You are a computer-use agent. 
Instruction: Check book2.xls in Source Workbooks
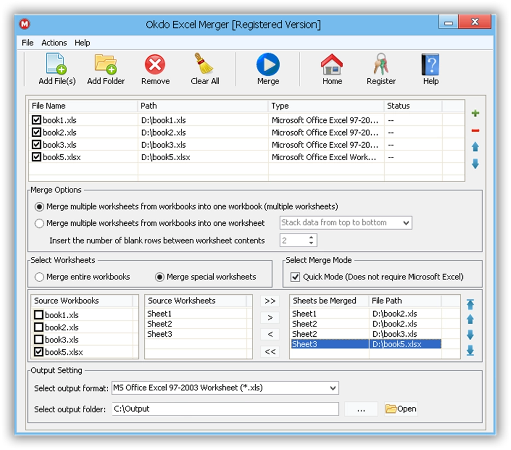tap(38, 327)
